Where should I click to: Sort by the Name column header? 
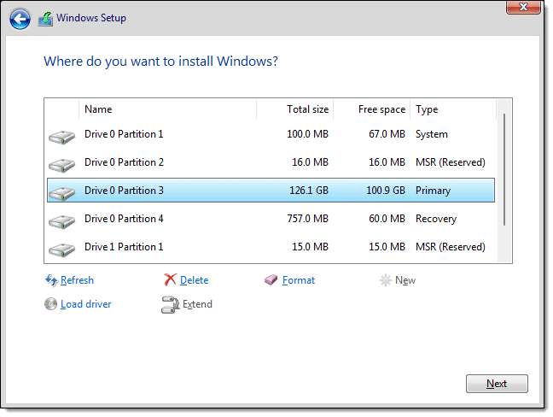(168, 109)
